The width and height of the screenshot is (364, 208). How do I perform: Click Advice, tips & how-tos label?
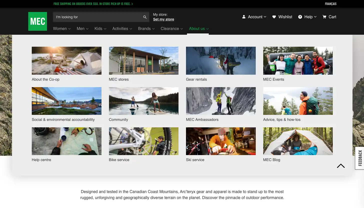[282, 120]
